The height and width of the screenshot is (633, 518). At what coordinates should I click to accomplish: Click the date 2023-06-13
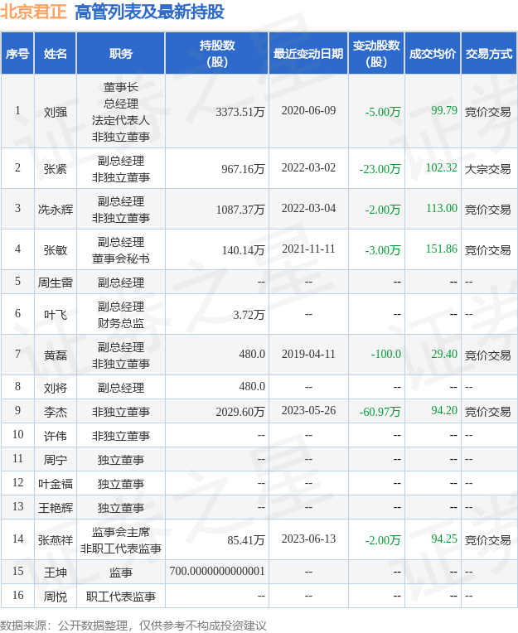click(308, 539)
